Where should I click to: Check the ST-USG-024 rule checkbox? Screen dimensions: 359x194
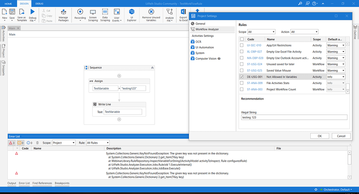pyautogui.click(x=242, y=64)
